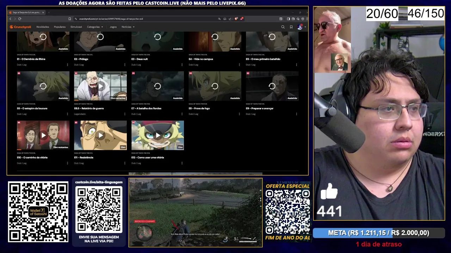The image size is (451, 253).
Task: Play E6.5 Relatório de guerra thumbnail button
Action: [x=100, y=86]
